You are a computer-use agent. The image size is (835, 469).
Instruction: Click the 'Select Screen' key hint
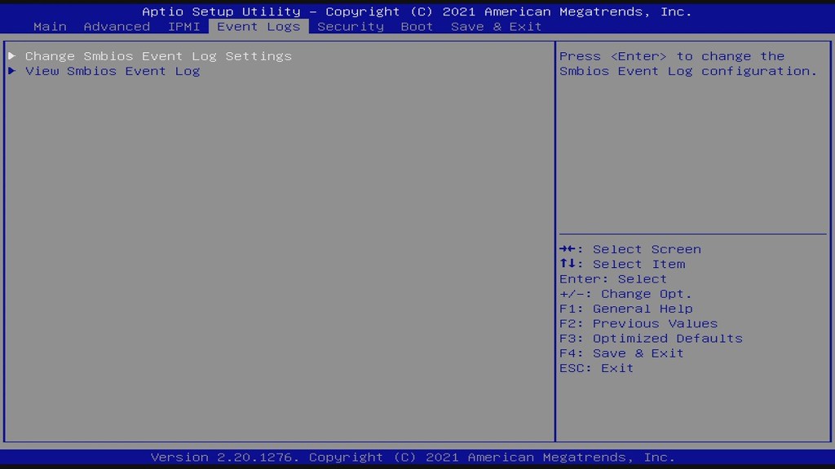[x=647, y=249]
